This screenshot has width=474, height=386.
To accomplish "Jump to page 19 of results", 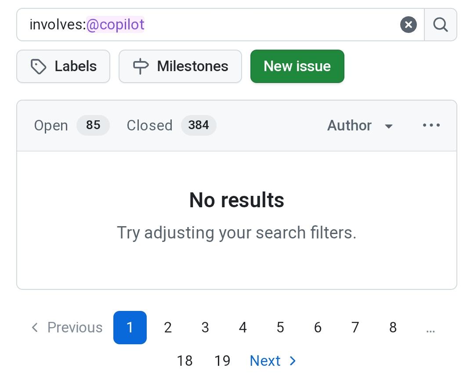I will point(223,361).
